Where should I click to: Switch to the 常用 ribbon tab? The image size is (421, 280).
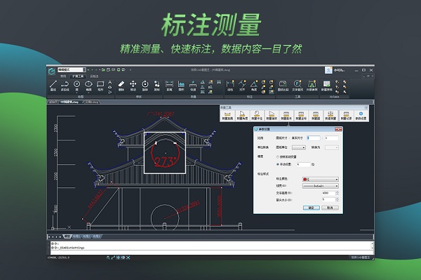pyautogui.click(x=63, y=76)
